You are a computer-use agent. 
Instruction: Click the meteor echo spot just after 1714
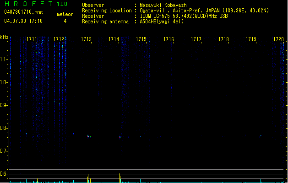(x=120, y=137)
